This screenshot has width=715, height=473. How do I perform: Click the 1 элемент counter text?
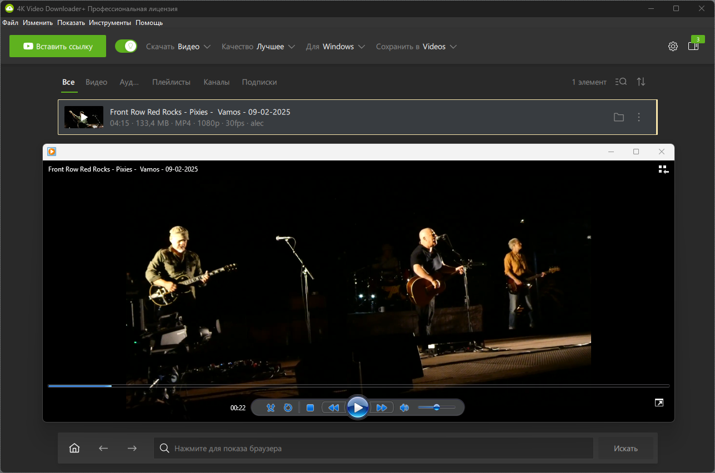pyautogui.click(x=589, y=82)
